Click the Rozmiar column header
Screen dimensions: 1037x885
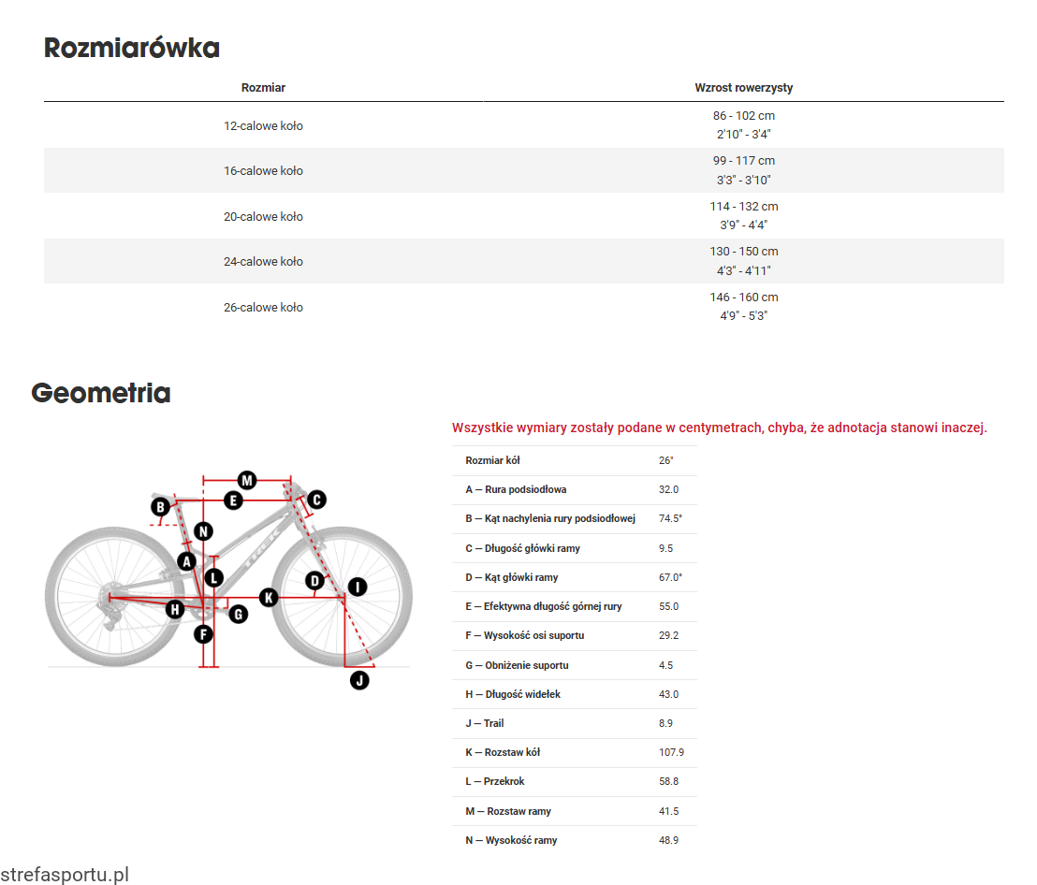263,88
